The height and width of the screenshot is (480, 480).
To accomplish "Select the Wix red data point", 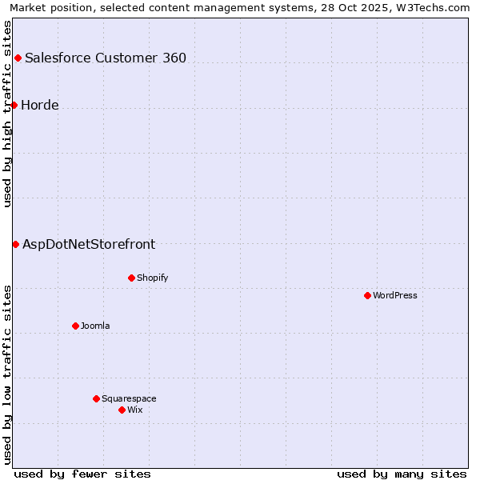I will [x=122, y=410].
